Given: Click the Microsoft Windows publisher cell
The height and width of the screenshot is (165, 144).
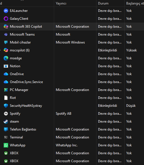Looking at the screenshot, I should (70, 42).
